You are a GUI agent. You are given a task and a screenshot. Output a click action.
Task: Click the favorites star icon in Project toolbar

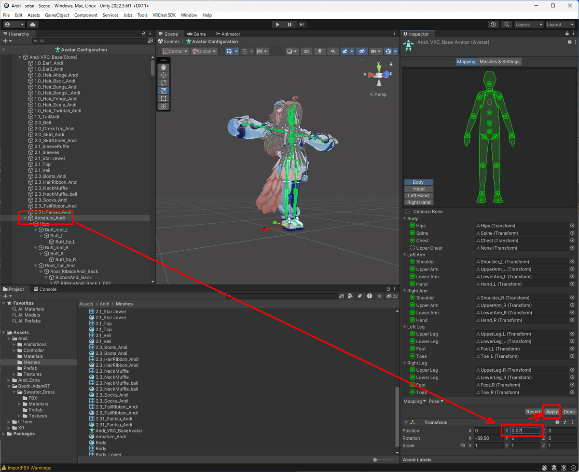coord(379,296)
